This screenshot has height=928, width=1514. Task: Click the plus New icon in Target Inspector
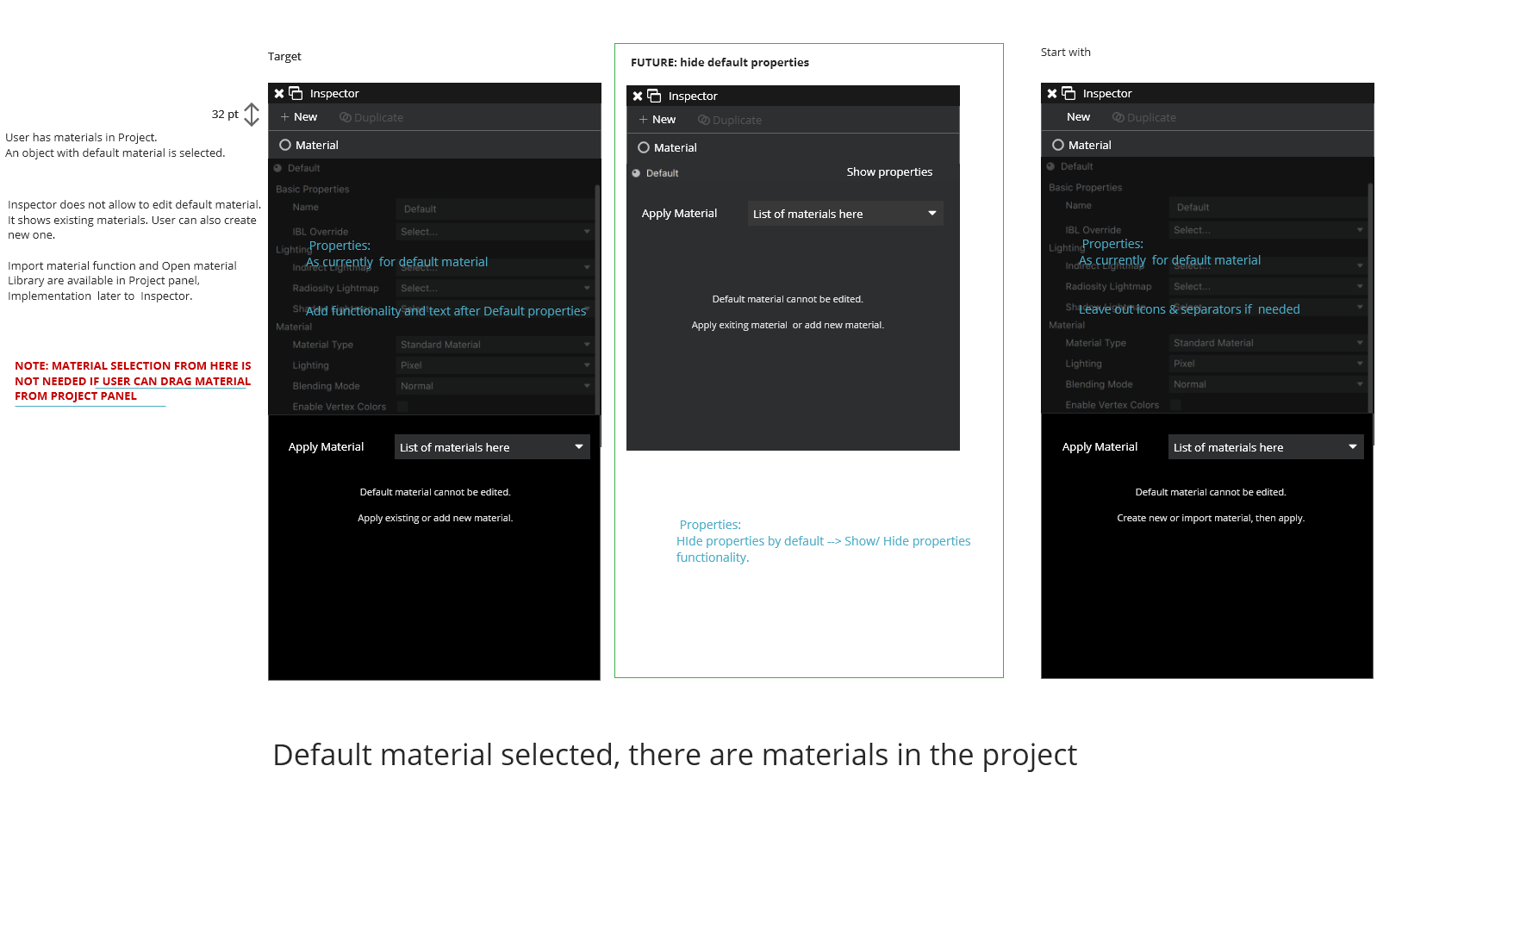coord(284,117)
